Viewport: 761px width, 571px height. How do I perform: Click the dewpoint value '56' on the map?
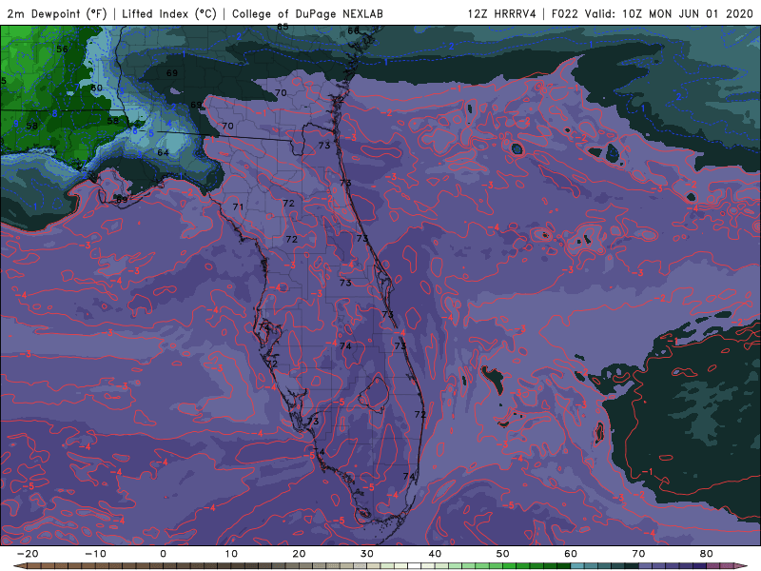pyautogui.click(x=62, y=49)
